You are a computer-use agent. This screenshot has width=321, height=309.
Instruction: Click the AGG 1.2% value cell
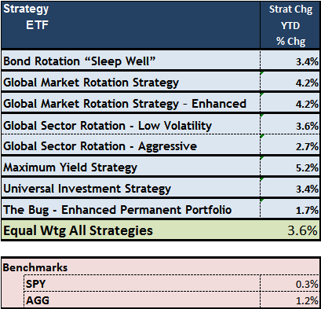(x=290, y=300)
